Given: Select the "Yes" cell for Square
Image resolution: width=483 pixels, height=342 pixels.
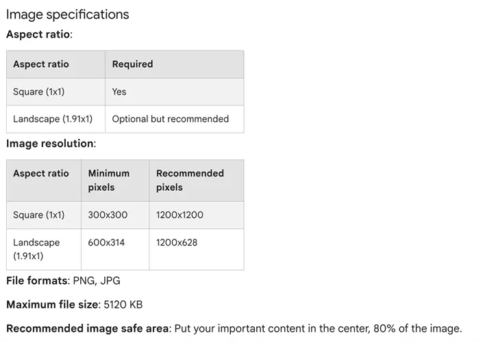Looking at the screenshot, I should pos(119,92).
